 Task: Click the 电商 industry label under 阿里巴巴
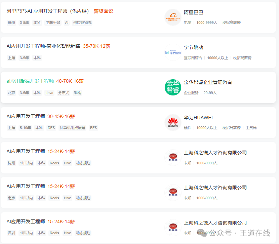188,23
